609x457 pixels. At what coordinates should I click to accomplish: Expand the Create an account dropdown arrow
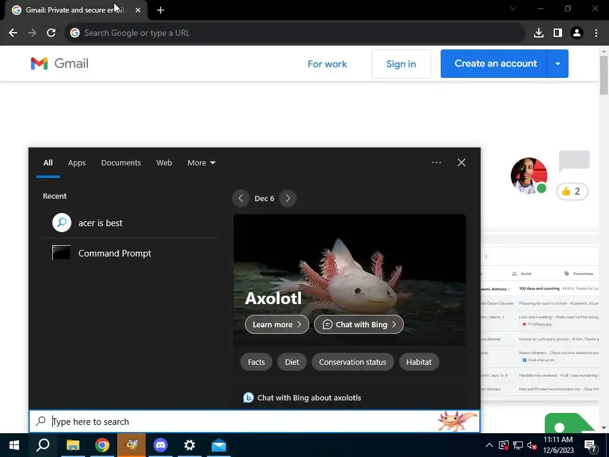[x=558, y=64]
